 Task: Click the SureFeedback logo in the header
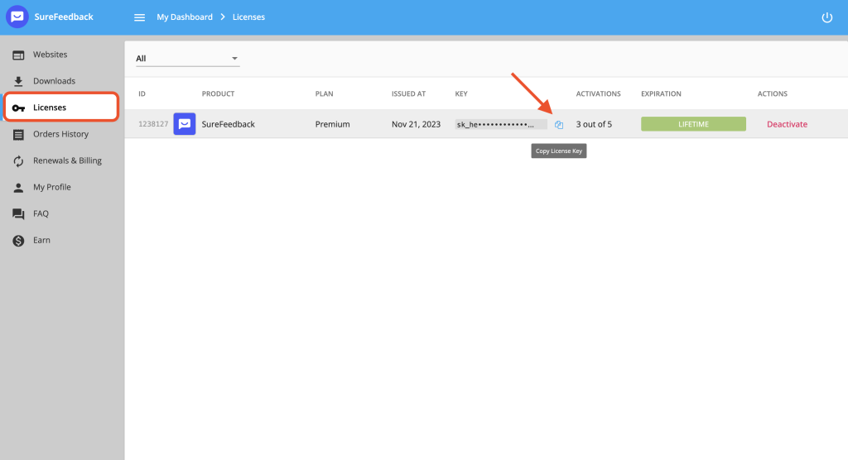17,17
